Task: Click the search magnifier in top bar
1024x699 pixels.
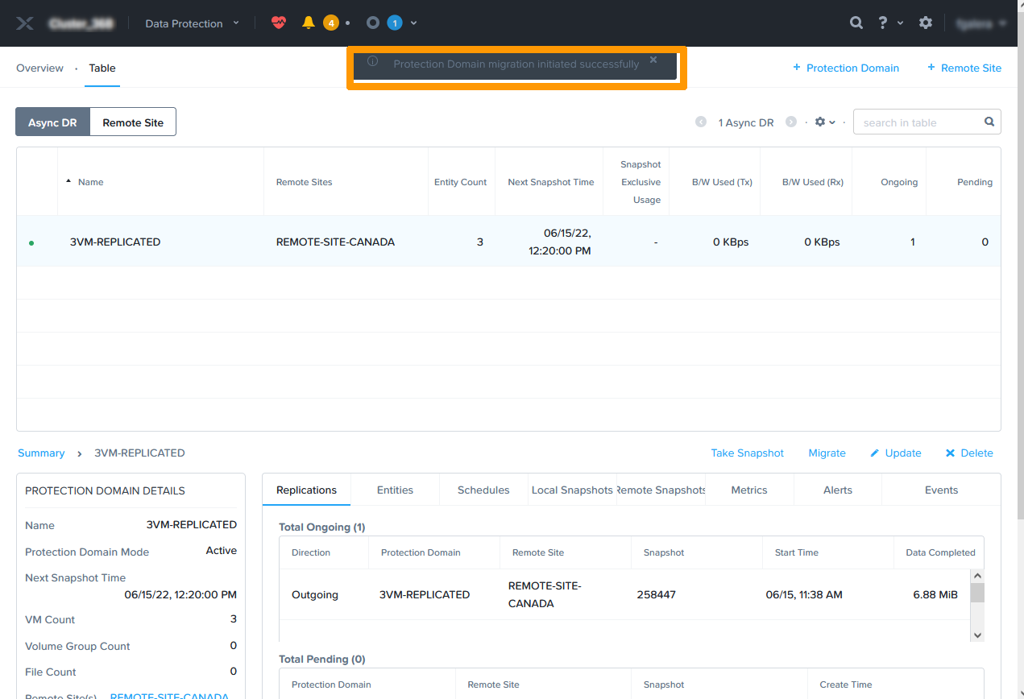Action: tap(856, 23)
